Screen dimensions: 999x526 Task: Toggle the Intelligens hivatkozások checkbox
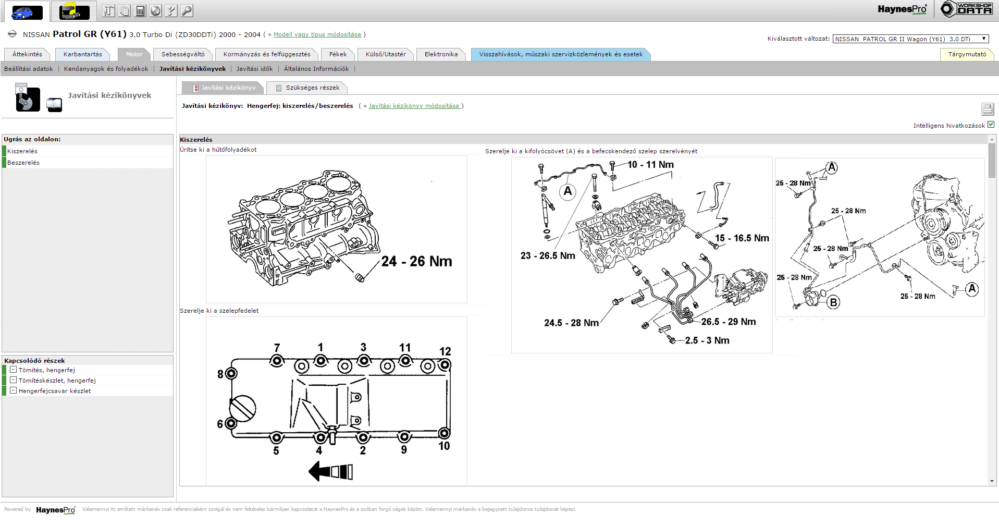tap(991, 125)
